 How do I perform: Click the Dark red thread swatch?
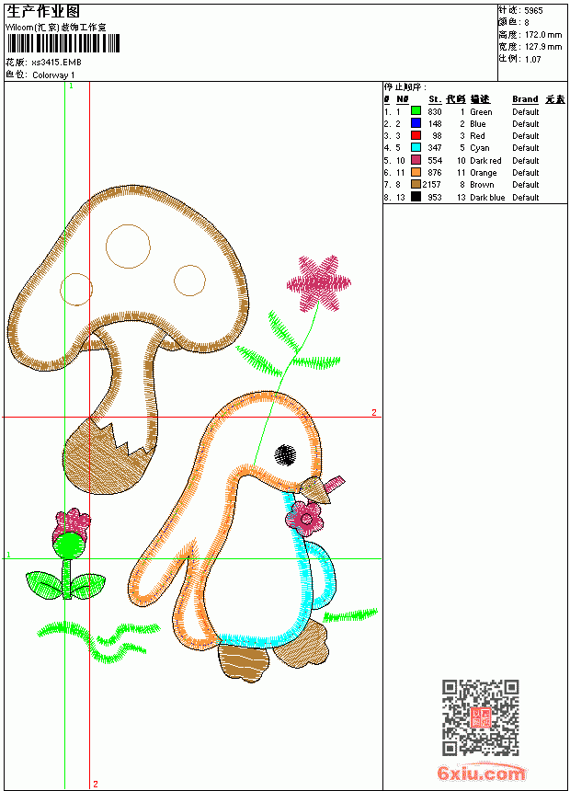click(416, 160)
